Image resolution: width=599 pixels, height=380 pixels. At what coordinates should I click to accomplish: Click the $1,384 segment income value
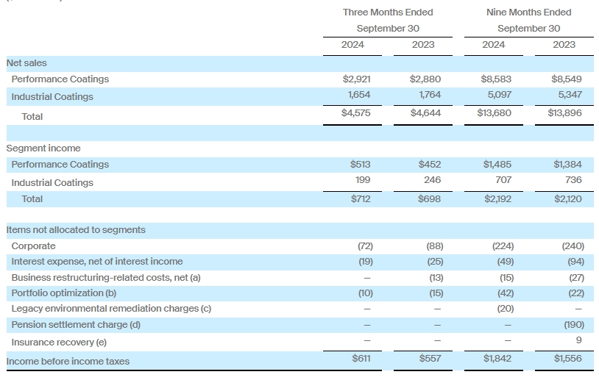click(567, 164)
